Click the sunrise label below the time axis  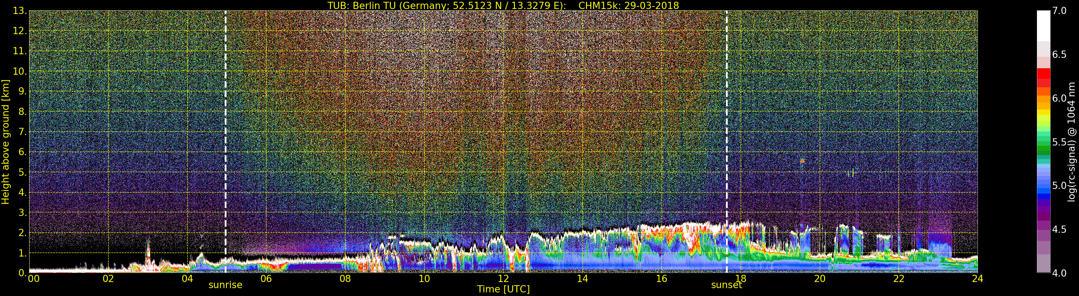[x=225, y=285]
